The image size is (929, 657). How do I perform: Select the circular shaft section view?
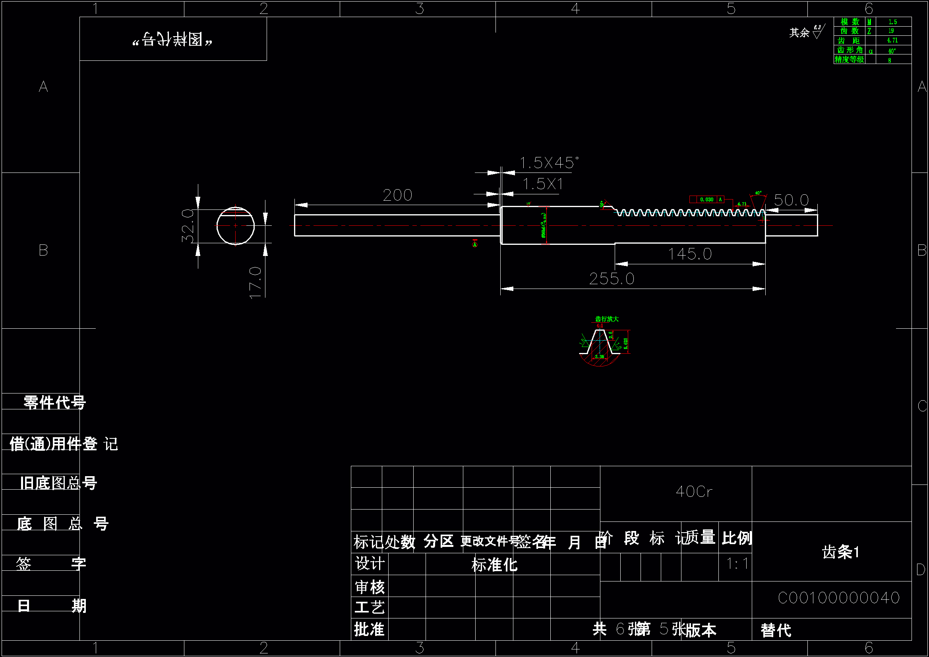pos(236,226)
